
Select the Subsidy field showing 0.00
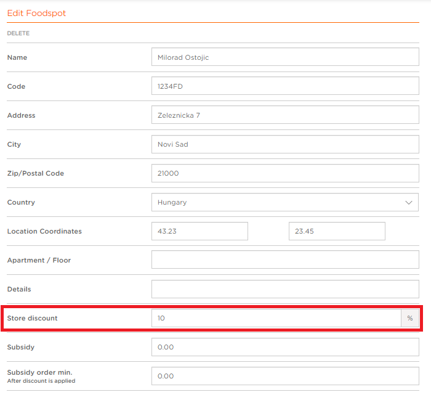tap(285, 347)
